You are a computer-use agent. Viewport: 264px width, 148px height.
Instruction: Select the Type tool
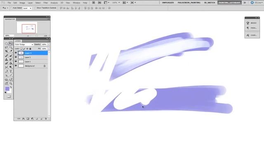point(11,72)
